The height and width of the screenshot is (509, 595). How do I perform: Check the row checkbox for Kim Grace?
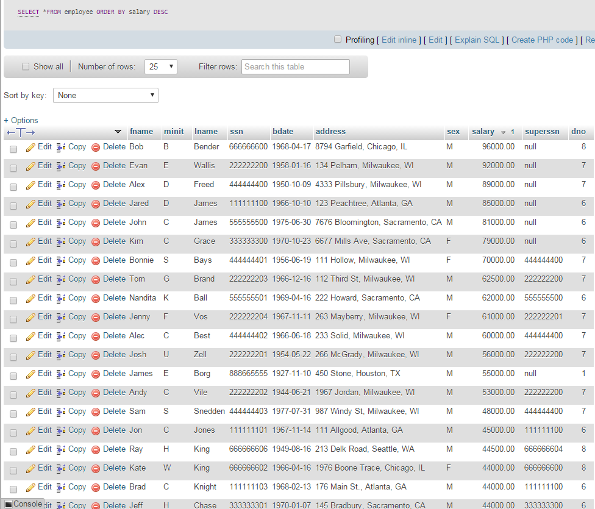point(13,244)
